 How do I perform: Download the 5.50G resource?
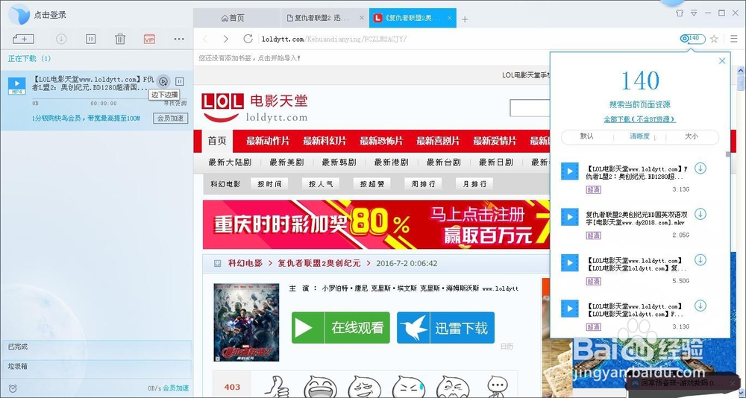tap(700, 259)
